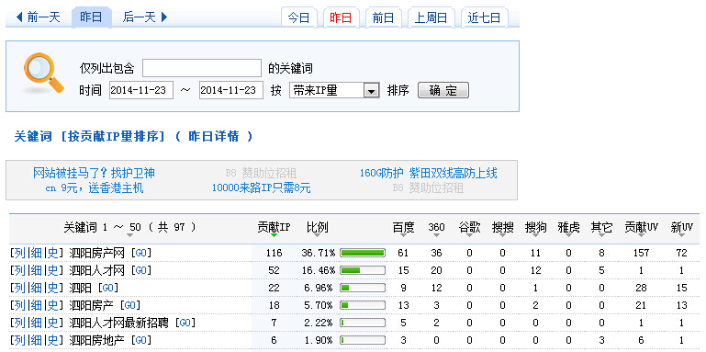Open the 网站被挂马了？找护卫神 ad link
The width and height of the screenshot is (706, 352).
point(95,173)
